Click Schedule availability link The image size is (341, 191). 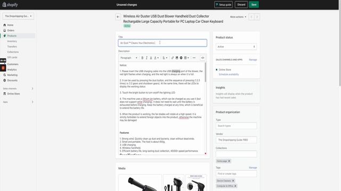[x=229, y=74]
